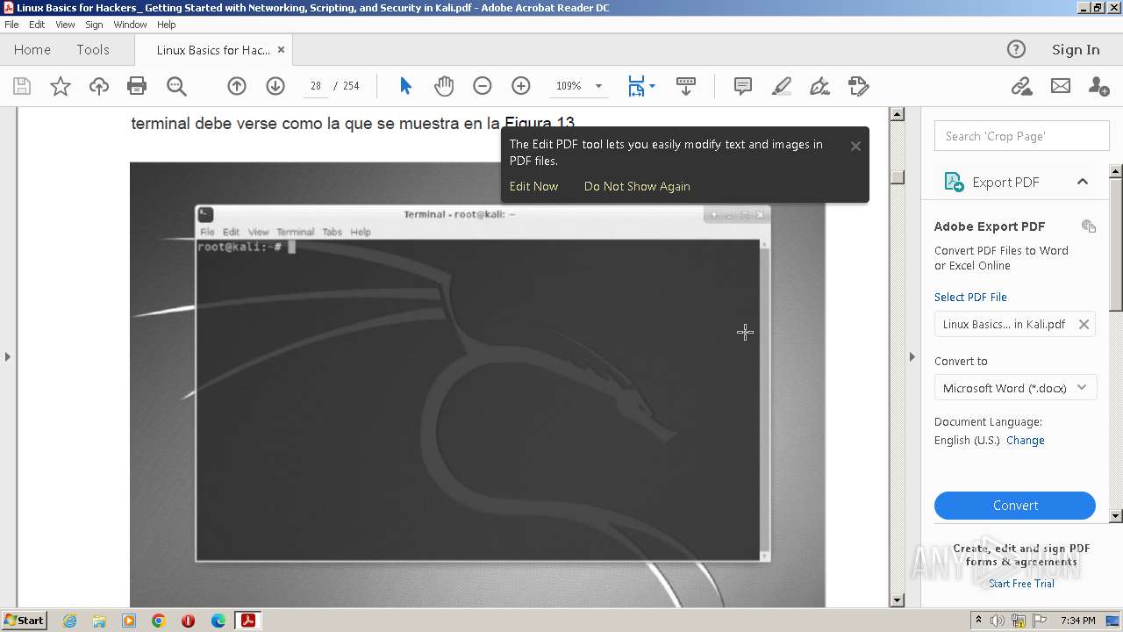Switch to the Tools tab
The height and width of the screenshot is (632, 1123).
[x=93, y=50]
